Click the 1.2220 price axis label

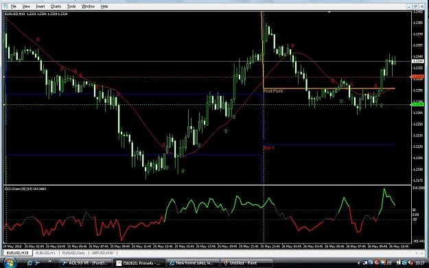(x=418, y=147)
